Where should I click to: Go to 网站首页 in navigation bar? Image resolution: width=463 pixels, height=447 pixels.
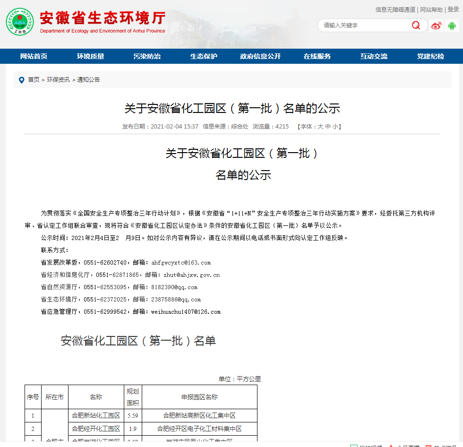tap(34, 56)
